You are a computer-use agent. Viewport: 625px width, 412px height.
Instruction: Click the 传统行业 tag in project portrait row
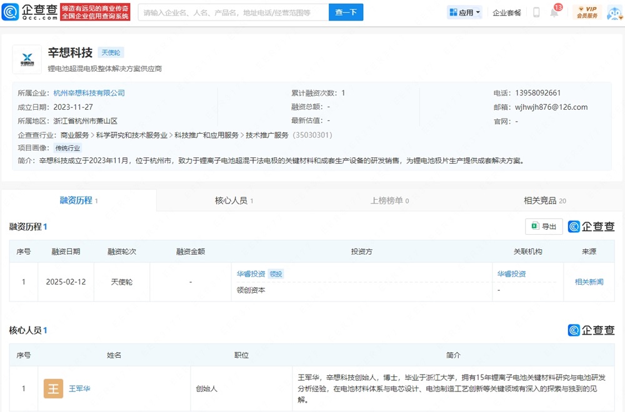tap(67, 149)
